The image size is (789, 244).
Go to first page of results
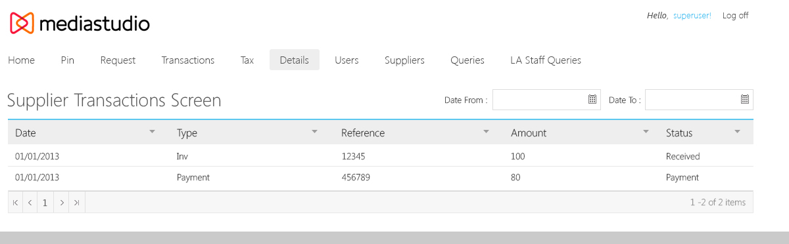[x=15, y=203]
